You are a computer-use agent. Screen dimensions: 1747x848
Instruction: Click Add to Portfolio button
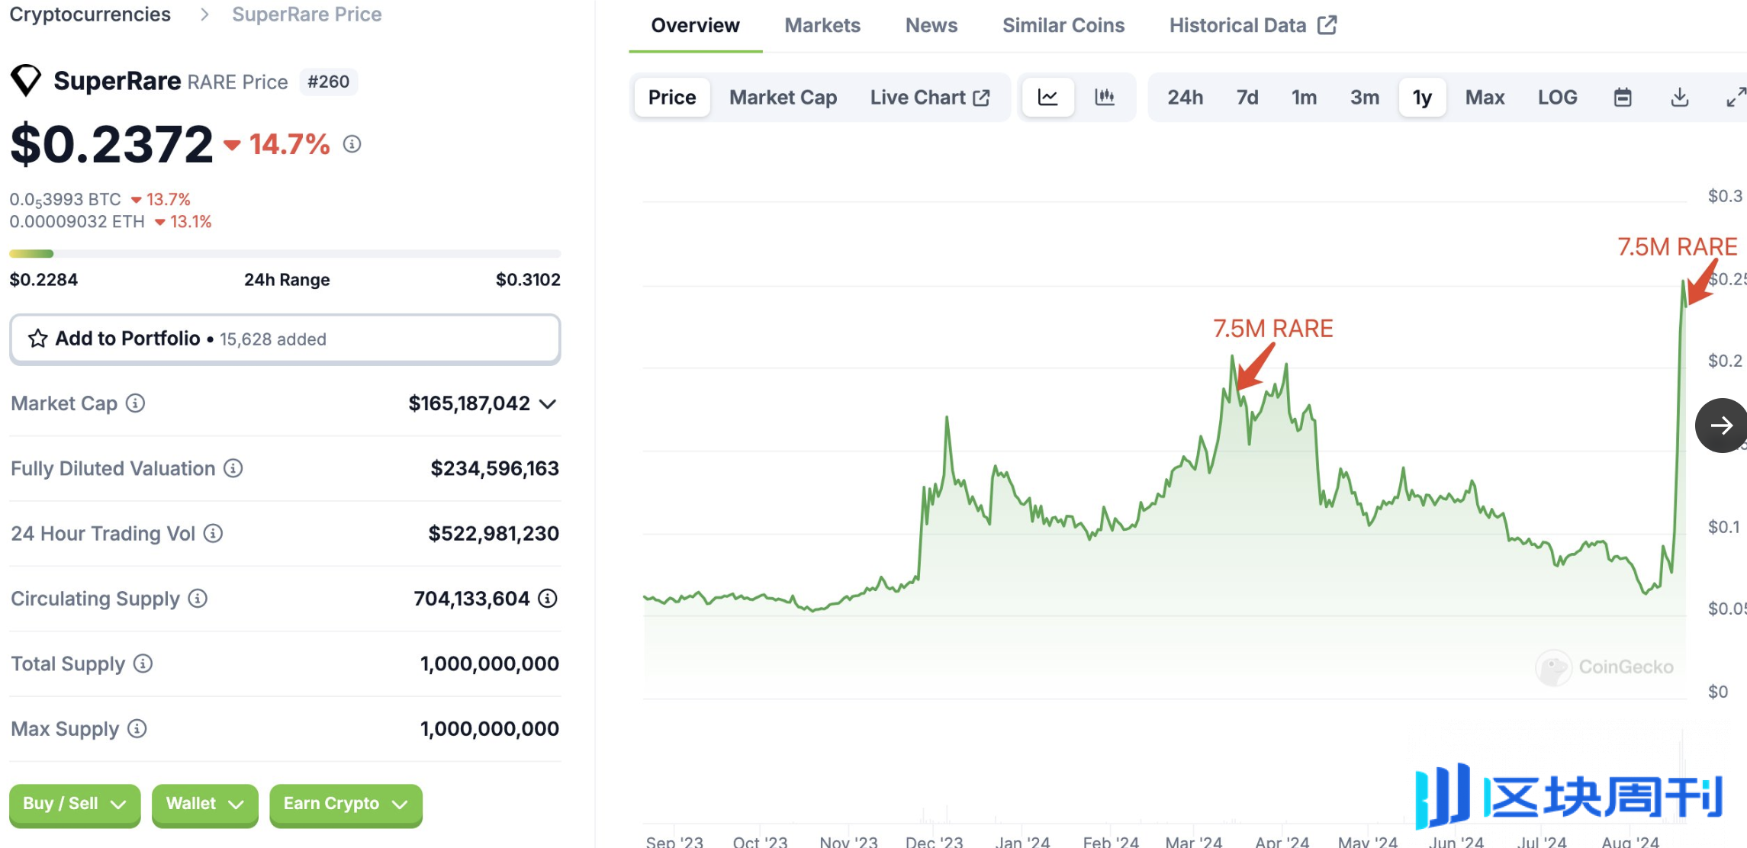(285, 339)
